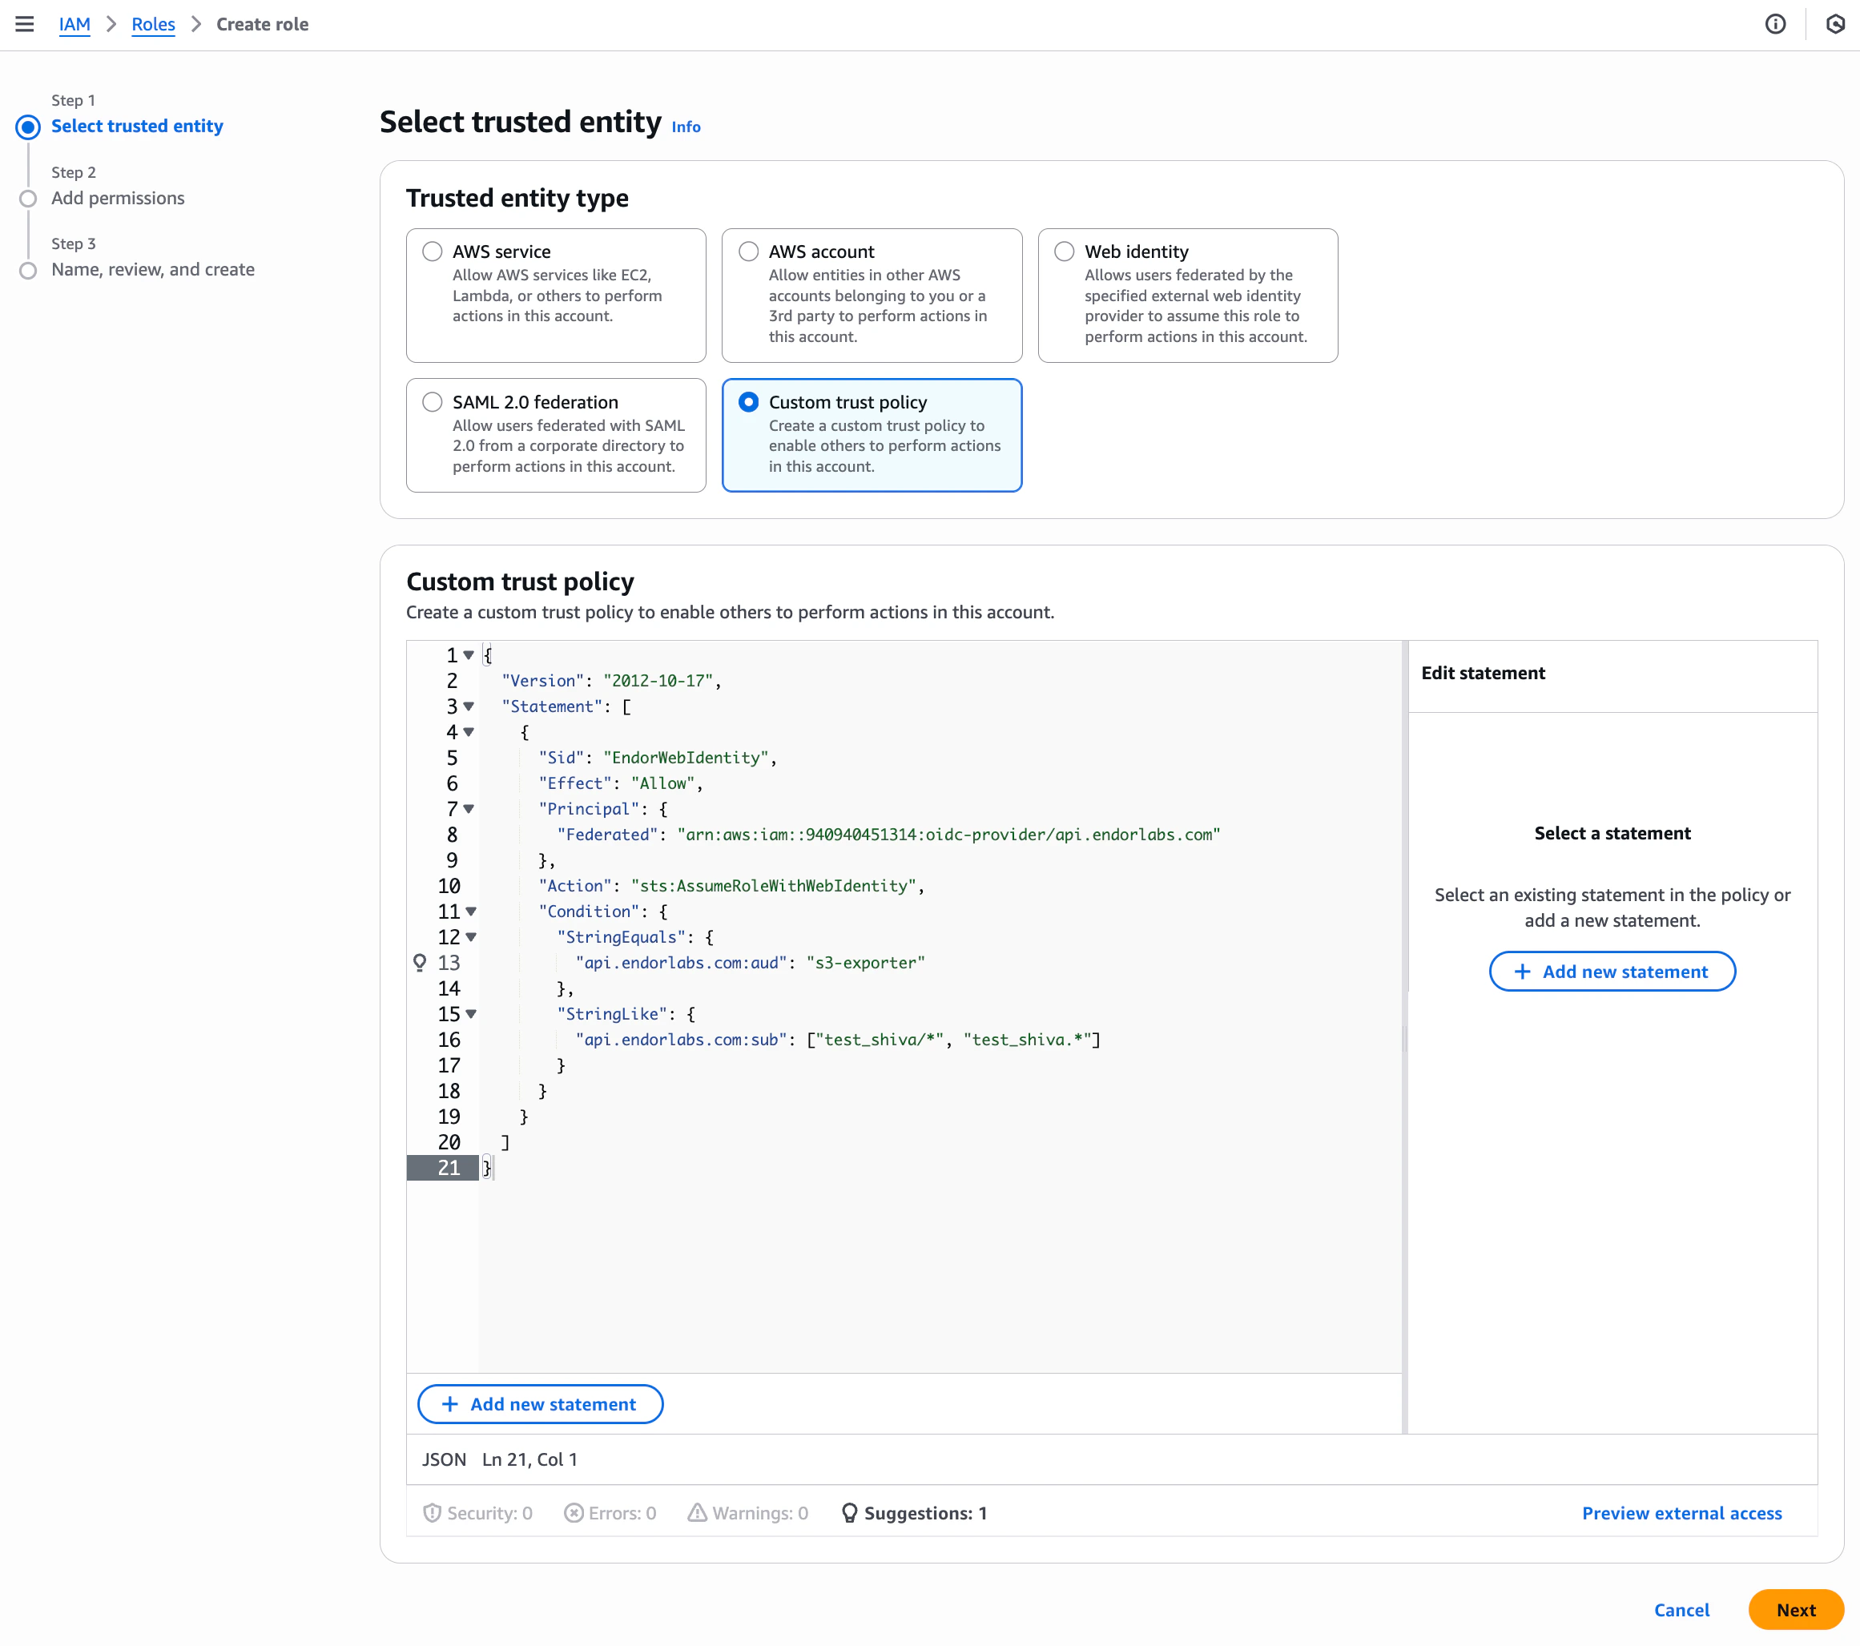
Task: Collapse the Principal block fold on line 7
Action: coord(469,809)
